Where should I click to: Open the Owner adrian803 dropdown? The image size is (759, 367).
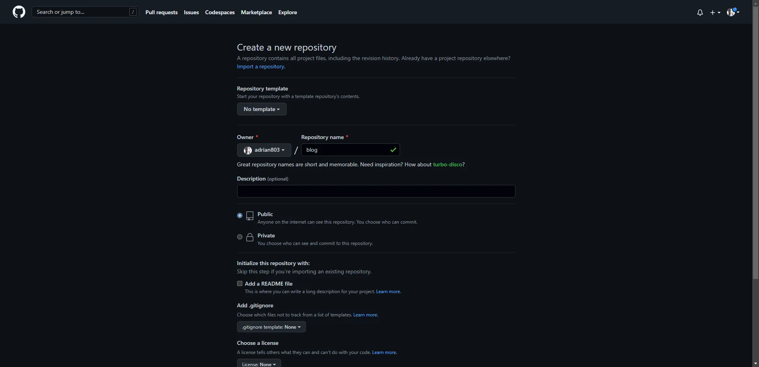[x=264, y=150]
